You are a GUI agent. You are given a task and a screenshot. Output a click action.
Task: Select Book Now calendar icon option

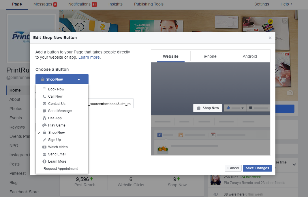coord(44,89)
